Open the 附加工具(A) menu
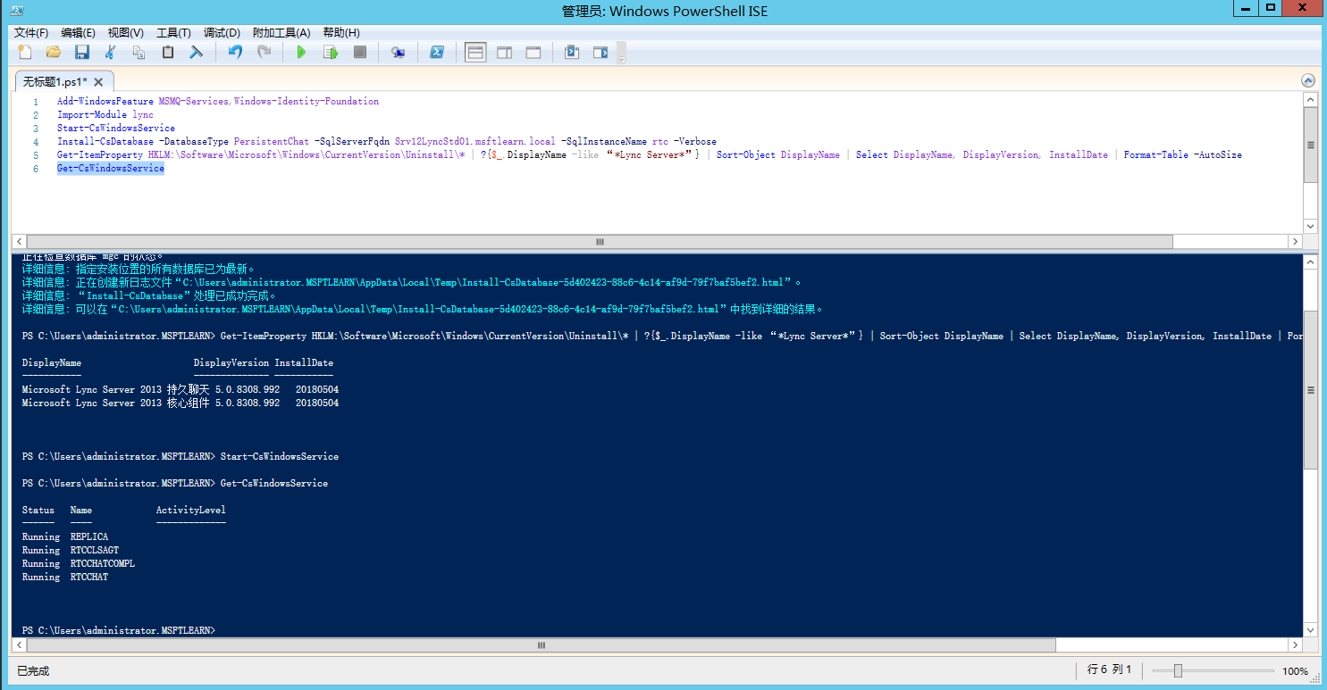 pos(281,33)
